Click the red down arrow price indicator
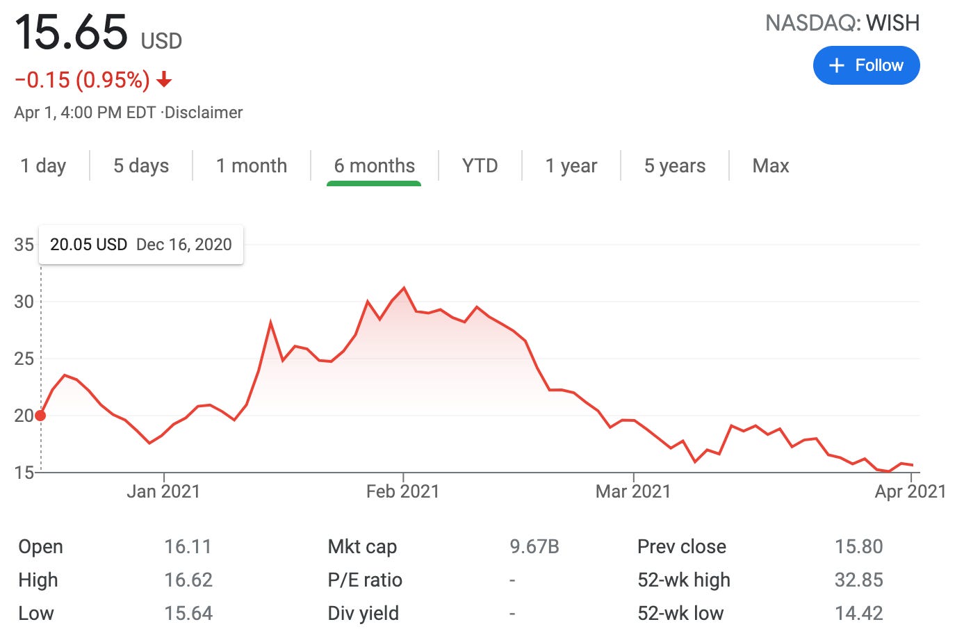 coord(164,81)
